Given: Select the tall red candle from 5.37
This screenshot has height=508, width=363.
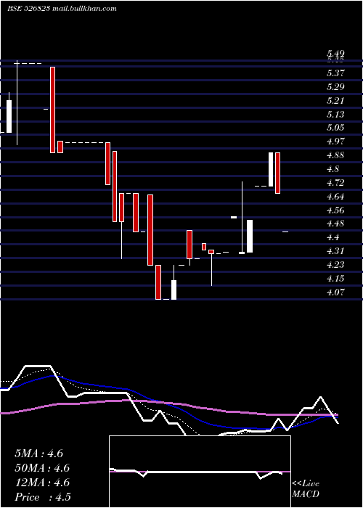Looking at the screenshot, I should (52, 110).
